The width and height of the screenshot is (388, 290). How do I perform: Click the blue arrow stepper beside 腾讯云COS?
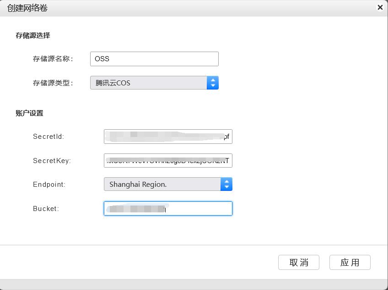213,83
